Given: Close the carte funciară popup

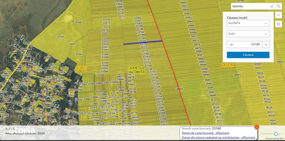Looking at the screenshot, I should pyautogui.click(x=257, y=127).
